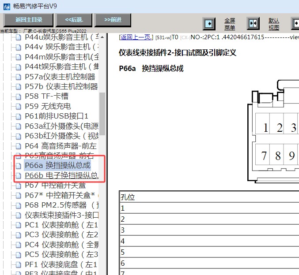Follow the 返回上一页 link
Viewport: 299px width, 275px height.
136,37
